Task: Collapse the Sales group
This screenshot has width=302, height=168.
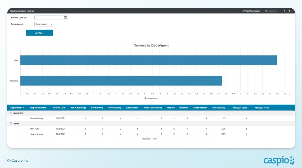Action: 11,123
